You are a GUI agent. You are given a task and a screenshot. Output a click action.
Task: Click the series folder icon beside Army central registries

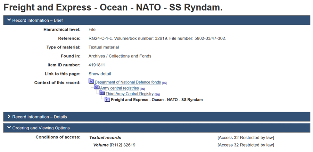pyautogui.click(x=97, y=88)
